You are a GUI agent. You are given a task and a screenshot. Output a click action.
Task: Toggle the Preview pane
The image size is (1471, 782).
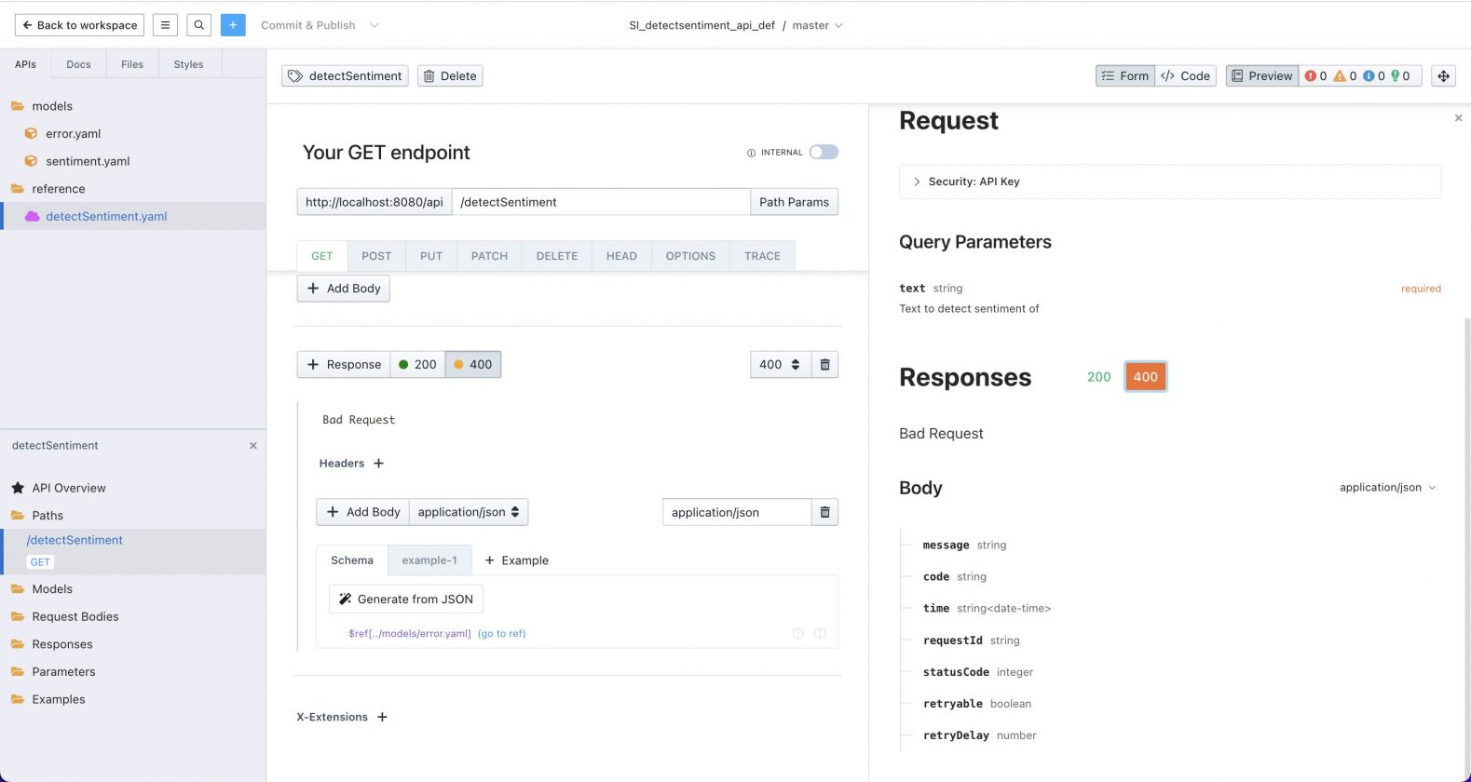coord(1262,76)
